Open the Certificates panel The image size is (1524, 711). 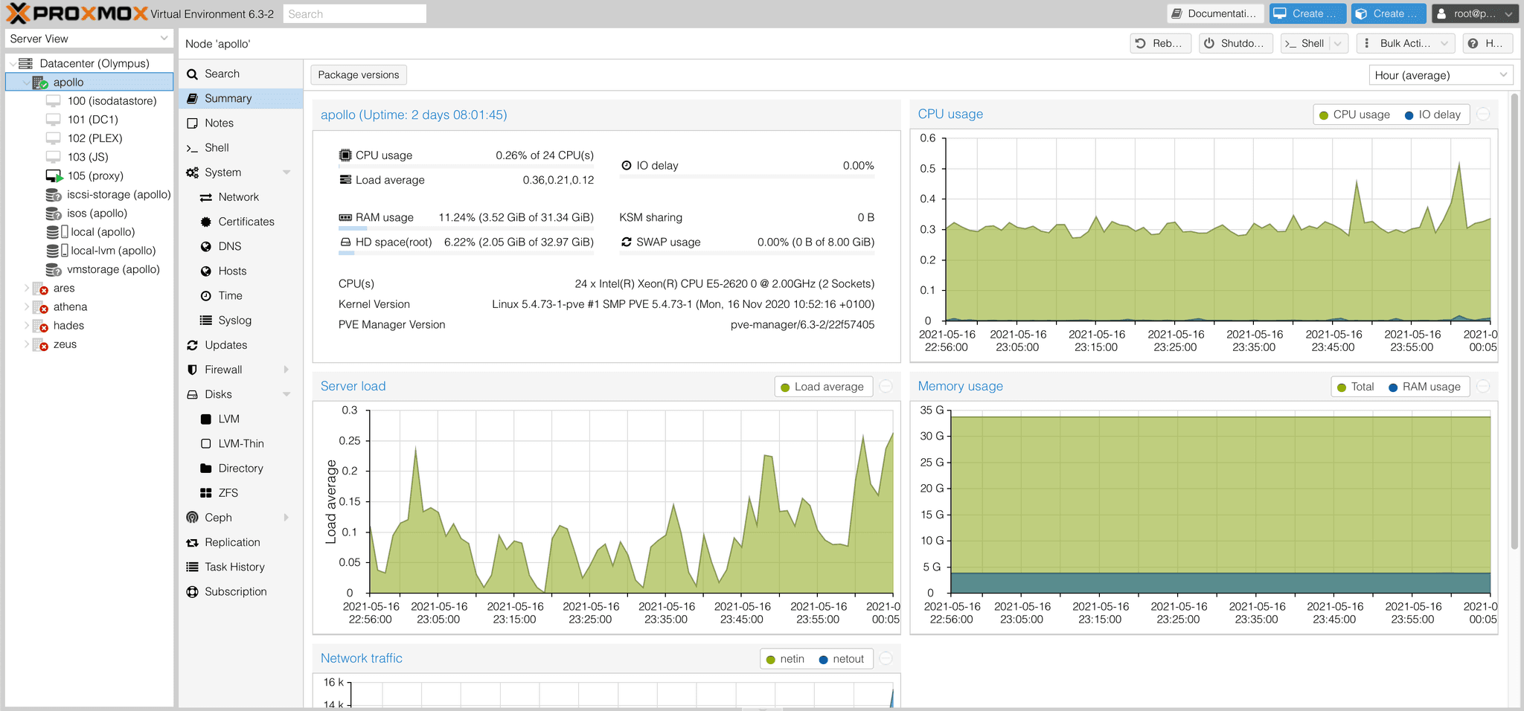coord(246,221)
